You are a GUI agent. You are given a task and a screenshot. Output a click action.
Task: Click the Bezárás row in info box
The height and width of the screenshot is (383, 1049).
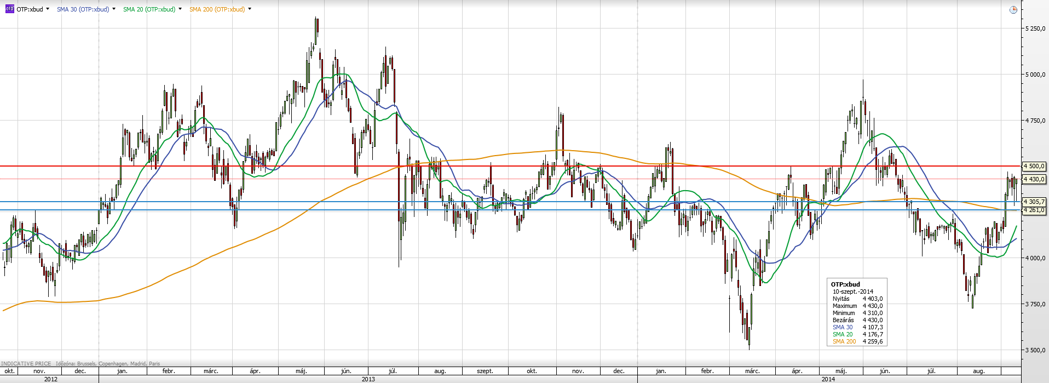point(857,320)
